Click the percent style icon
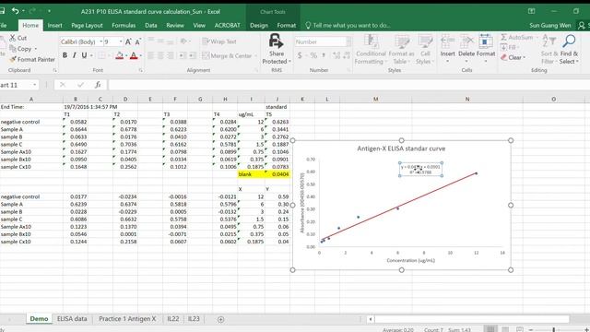Screen dimensions: 590x332 (313, 55)
